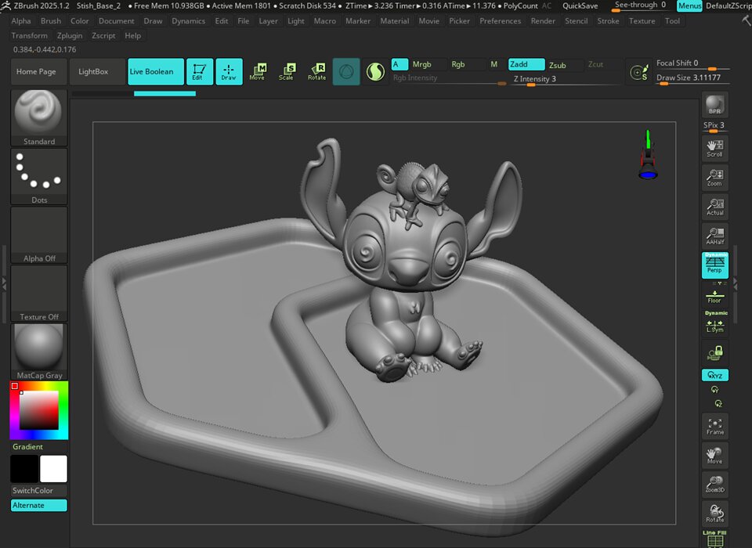
Task: Switch to the Rotate mode icon in the top toolbar
Action: [317, 71]
